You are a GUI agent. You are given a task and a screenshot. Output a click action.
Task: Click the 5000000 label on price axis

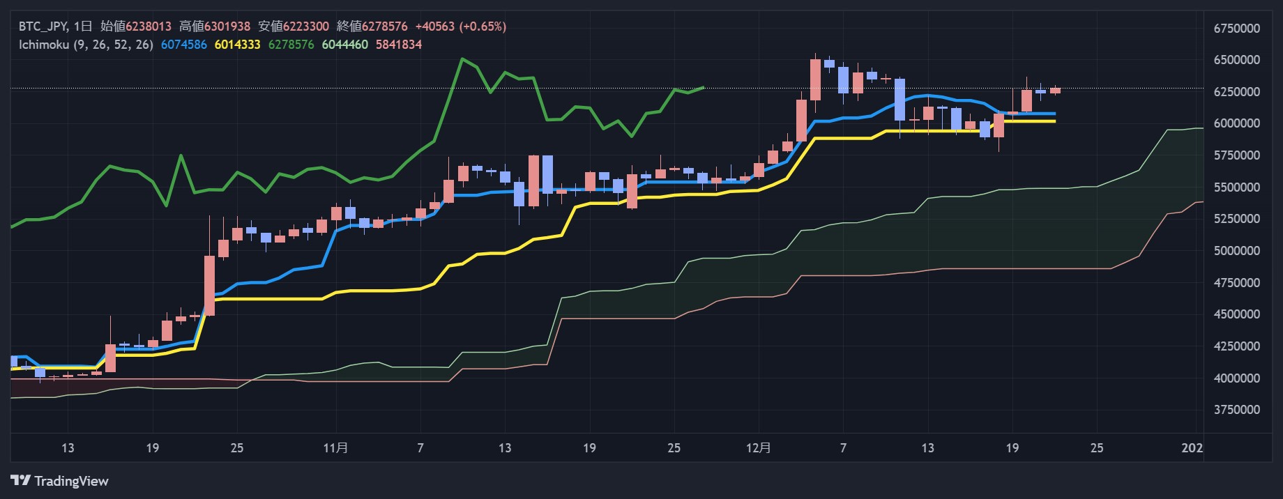point(1236,251)
